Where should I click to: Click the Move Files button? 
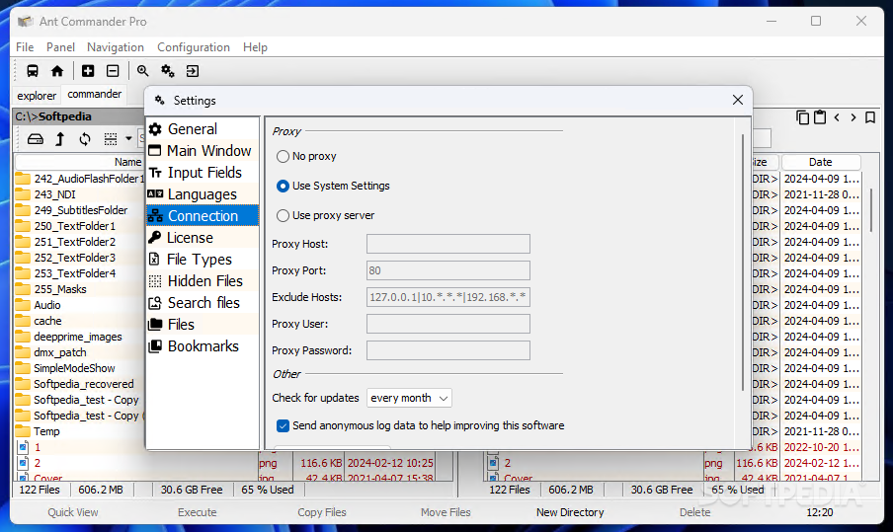click(x=446, y=512)
